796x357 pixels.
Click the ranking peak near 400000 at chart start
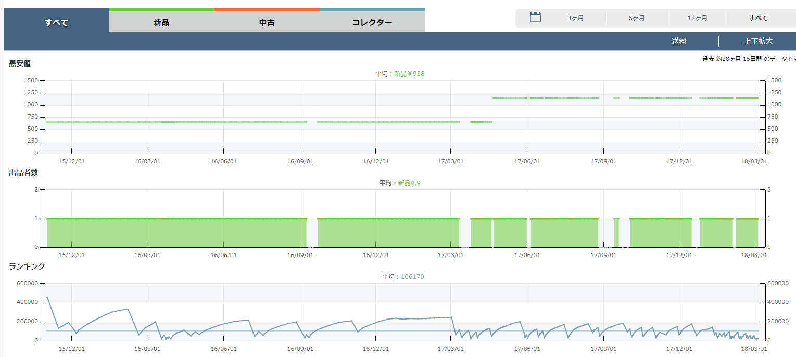point(47,298)
